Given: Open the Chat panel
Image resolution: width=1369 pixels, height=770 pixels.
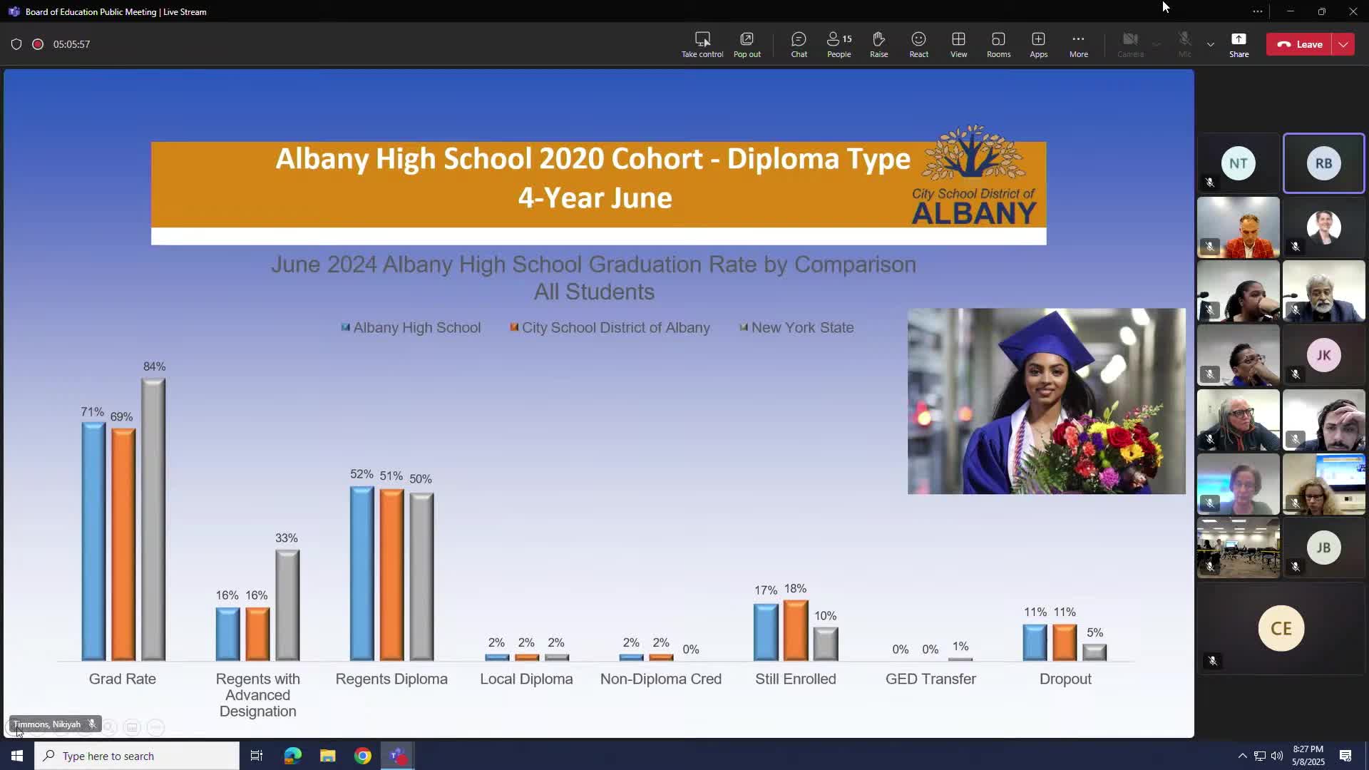Looking at the screenshot, I should tap(799, 44).
